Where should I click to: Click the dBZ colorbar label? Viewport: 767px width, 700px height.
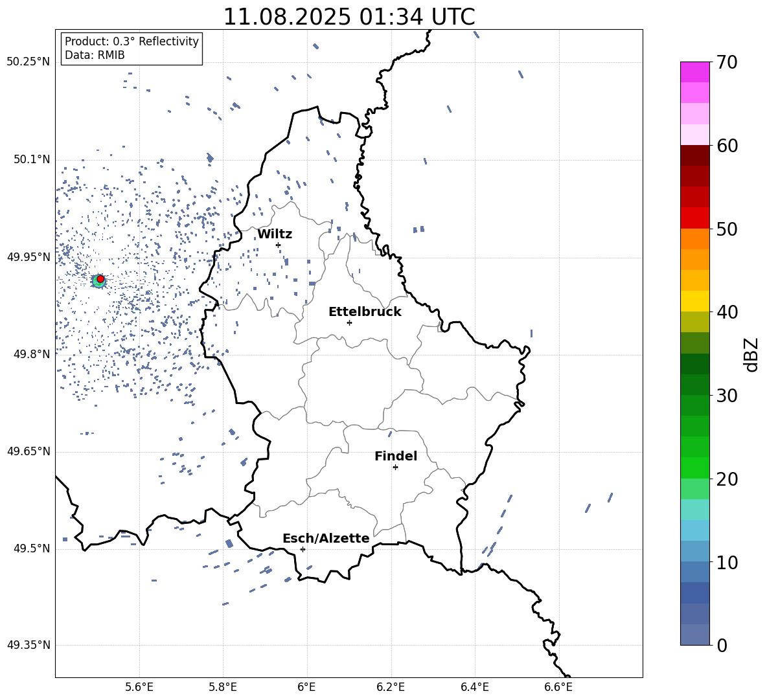click(x=752, y=354)
